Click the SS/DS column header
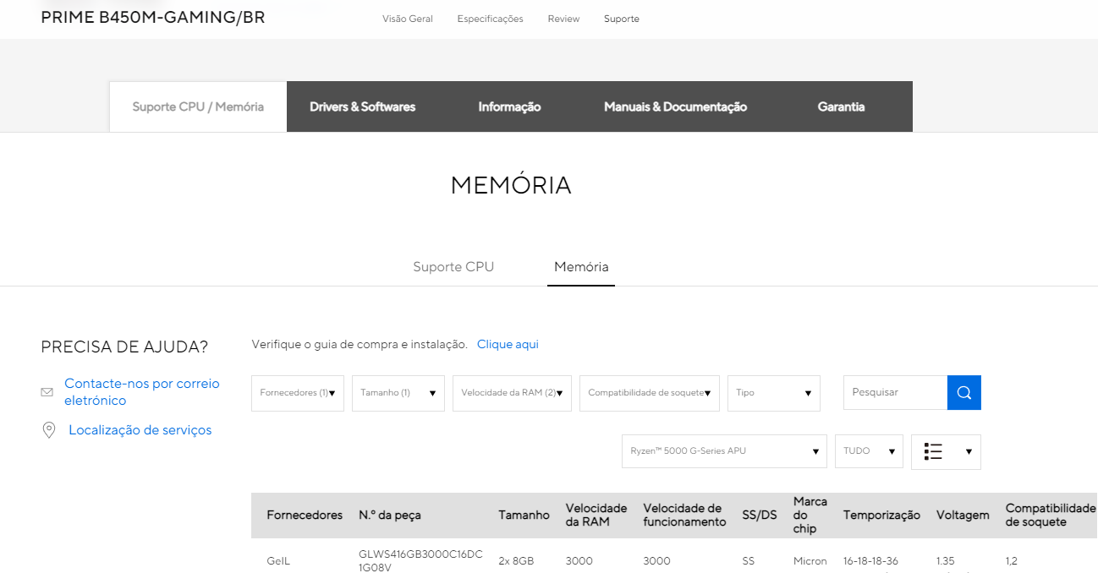The image size is (1098, 573). pos(759,515)
